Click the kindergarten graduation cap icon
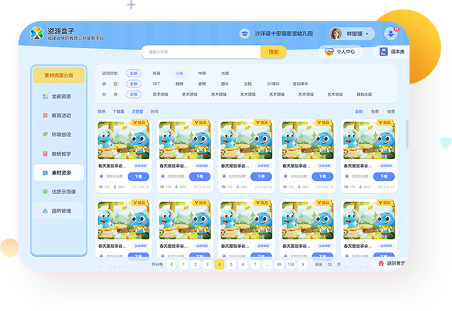This screenshot has height=311, width=452. (244, 34)
